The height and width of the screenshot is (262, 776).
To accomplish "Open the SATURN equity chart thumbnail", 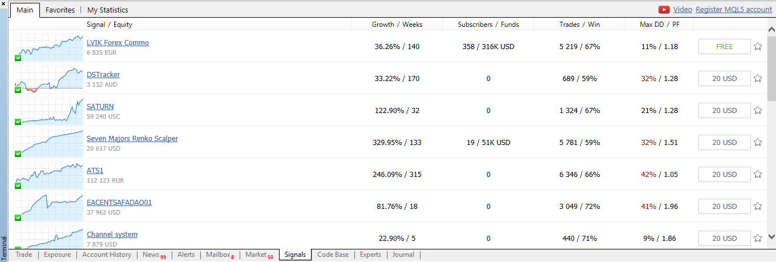I will coord(48,111).
